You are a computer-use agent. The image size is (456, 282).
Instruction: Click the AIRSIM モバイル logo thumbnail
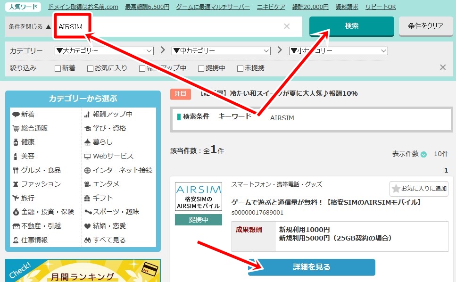[199, 197]
